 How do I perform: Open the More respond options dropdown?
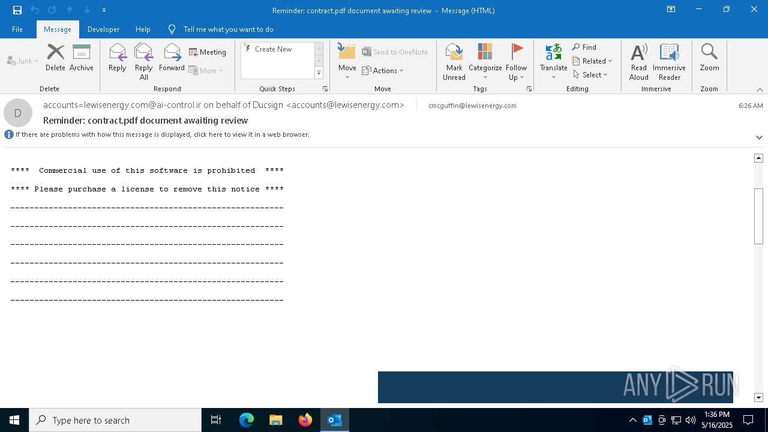[x=206, y=70]
